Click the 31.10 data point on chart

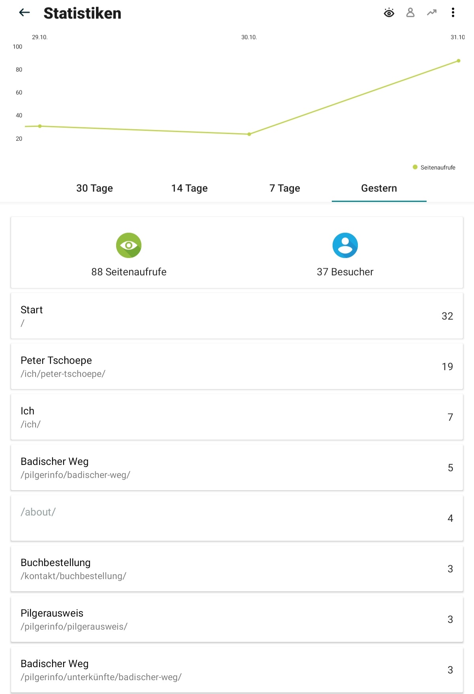click(x=459, y=61)
